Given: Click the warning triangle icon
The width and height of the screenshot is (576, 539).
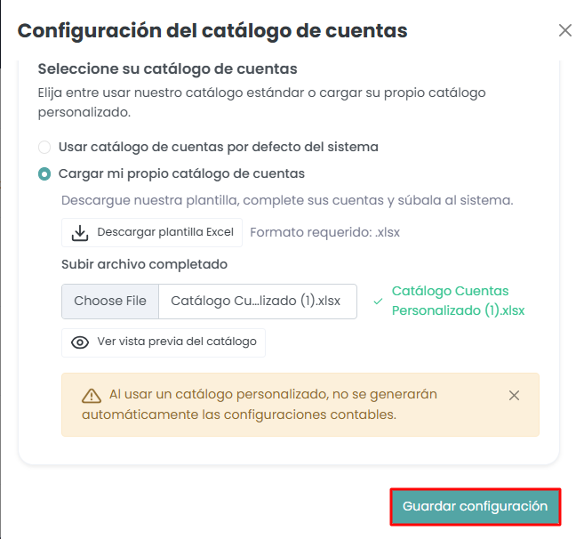Looking at the screenshot, I should [x=92, y=396].
